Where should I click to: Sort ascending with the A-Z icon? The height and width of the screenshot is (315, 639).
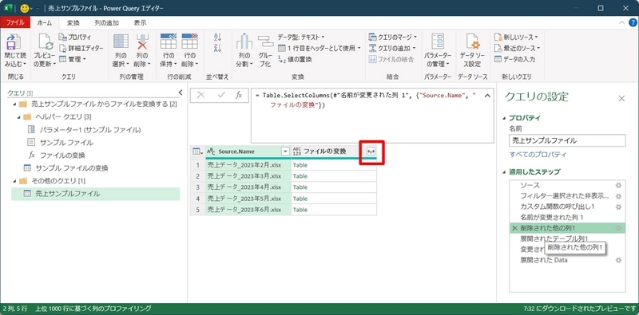tap(217, 37)
